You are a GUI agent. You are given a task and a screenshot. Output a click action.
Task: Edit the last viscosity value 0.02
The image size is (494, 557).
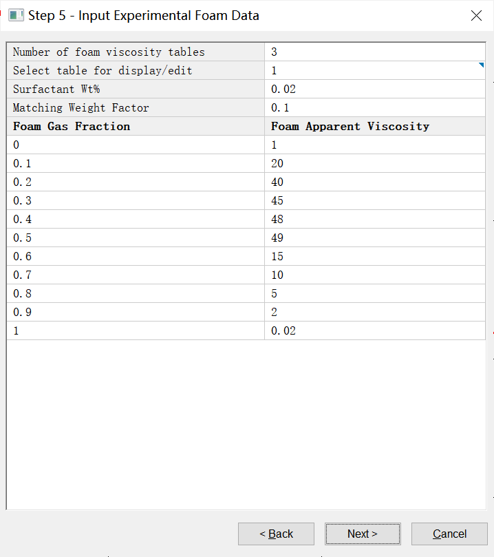pos(374,330)
